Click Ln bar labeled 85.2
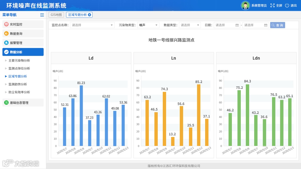The width and height of the screenshot is (301, 169). pos(199,115)
